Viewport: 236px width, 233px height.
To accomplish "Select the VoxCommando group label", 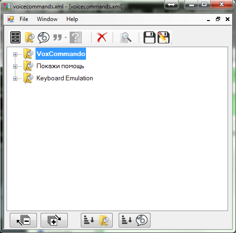I will pos(61,54).
